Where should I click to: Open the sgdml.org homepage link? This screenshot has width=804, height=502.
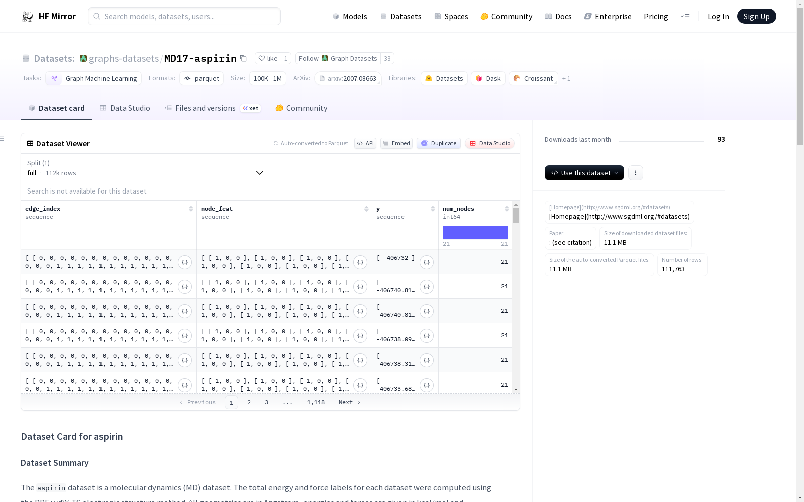point(619,217)
